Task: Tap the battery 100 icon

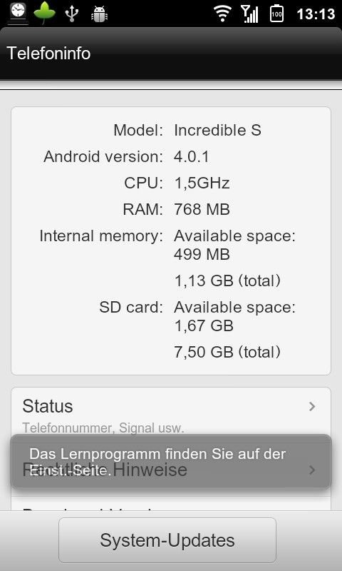Action: (x=276, y=13)
